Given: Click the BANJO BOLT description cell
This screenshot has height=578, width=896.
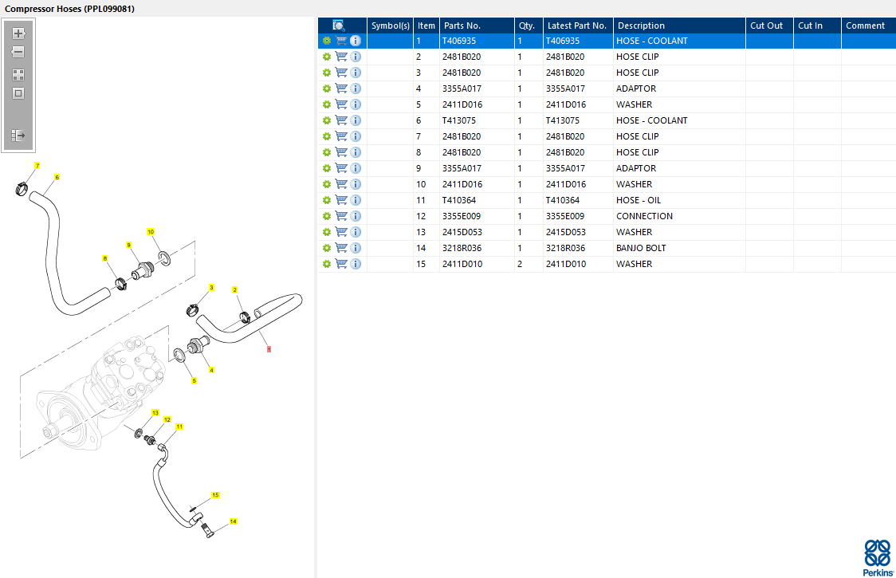Looking at the screenshot, I should 679,248.
